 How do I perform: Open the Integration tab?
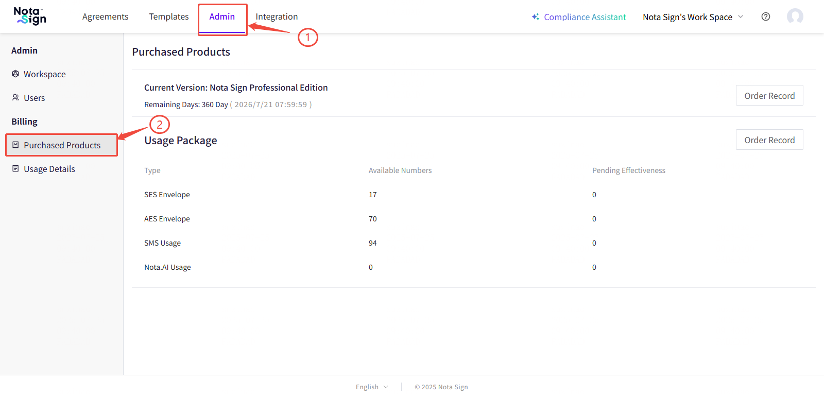pyautogui.click(x=277, y=16)
